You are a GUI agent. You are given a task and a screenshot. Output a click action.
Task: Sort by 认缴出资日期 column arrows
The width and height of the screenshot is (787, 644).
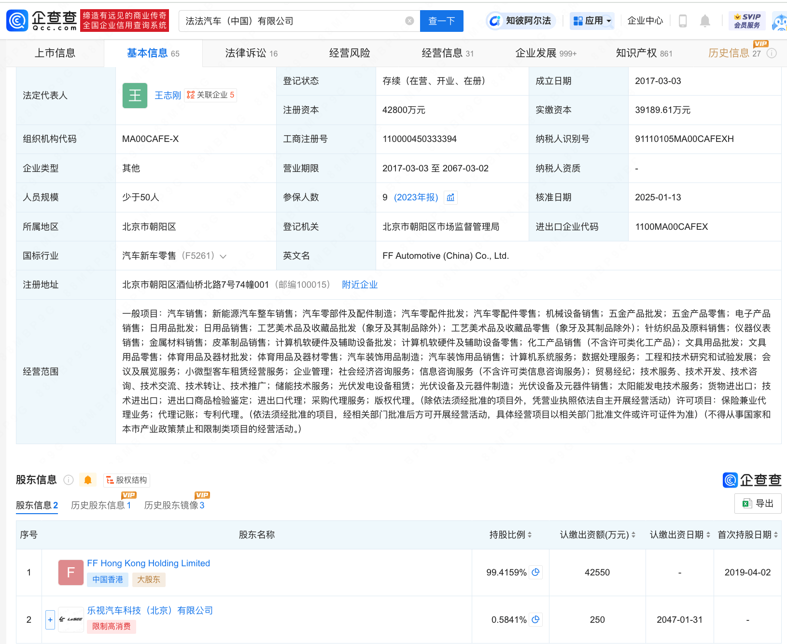pos(708,535)
